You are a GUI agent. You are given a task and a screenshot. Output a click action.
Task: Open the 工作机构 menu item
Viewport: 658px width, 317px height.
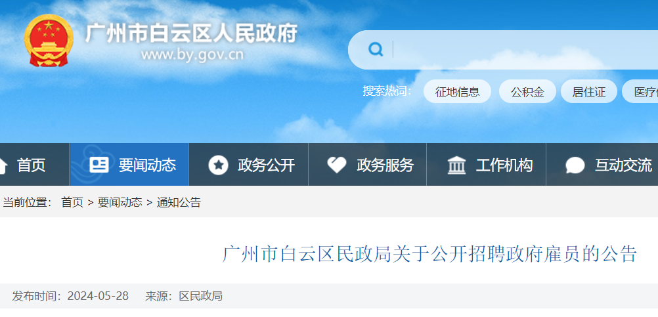tap(487, 165)
